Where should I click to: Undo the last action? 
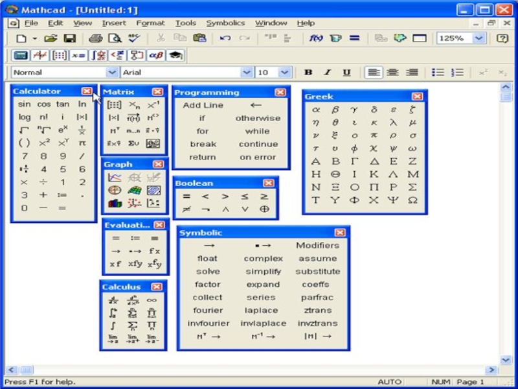click(225, 38)
